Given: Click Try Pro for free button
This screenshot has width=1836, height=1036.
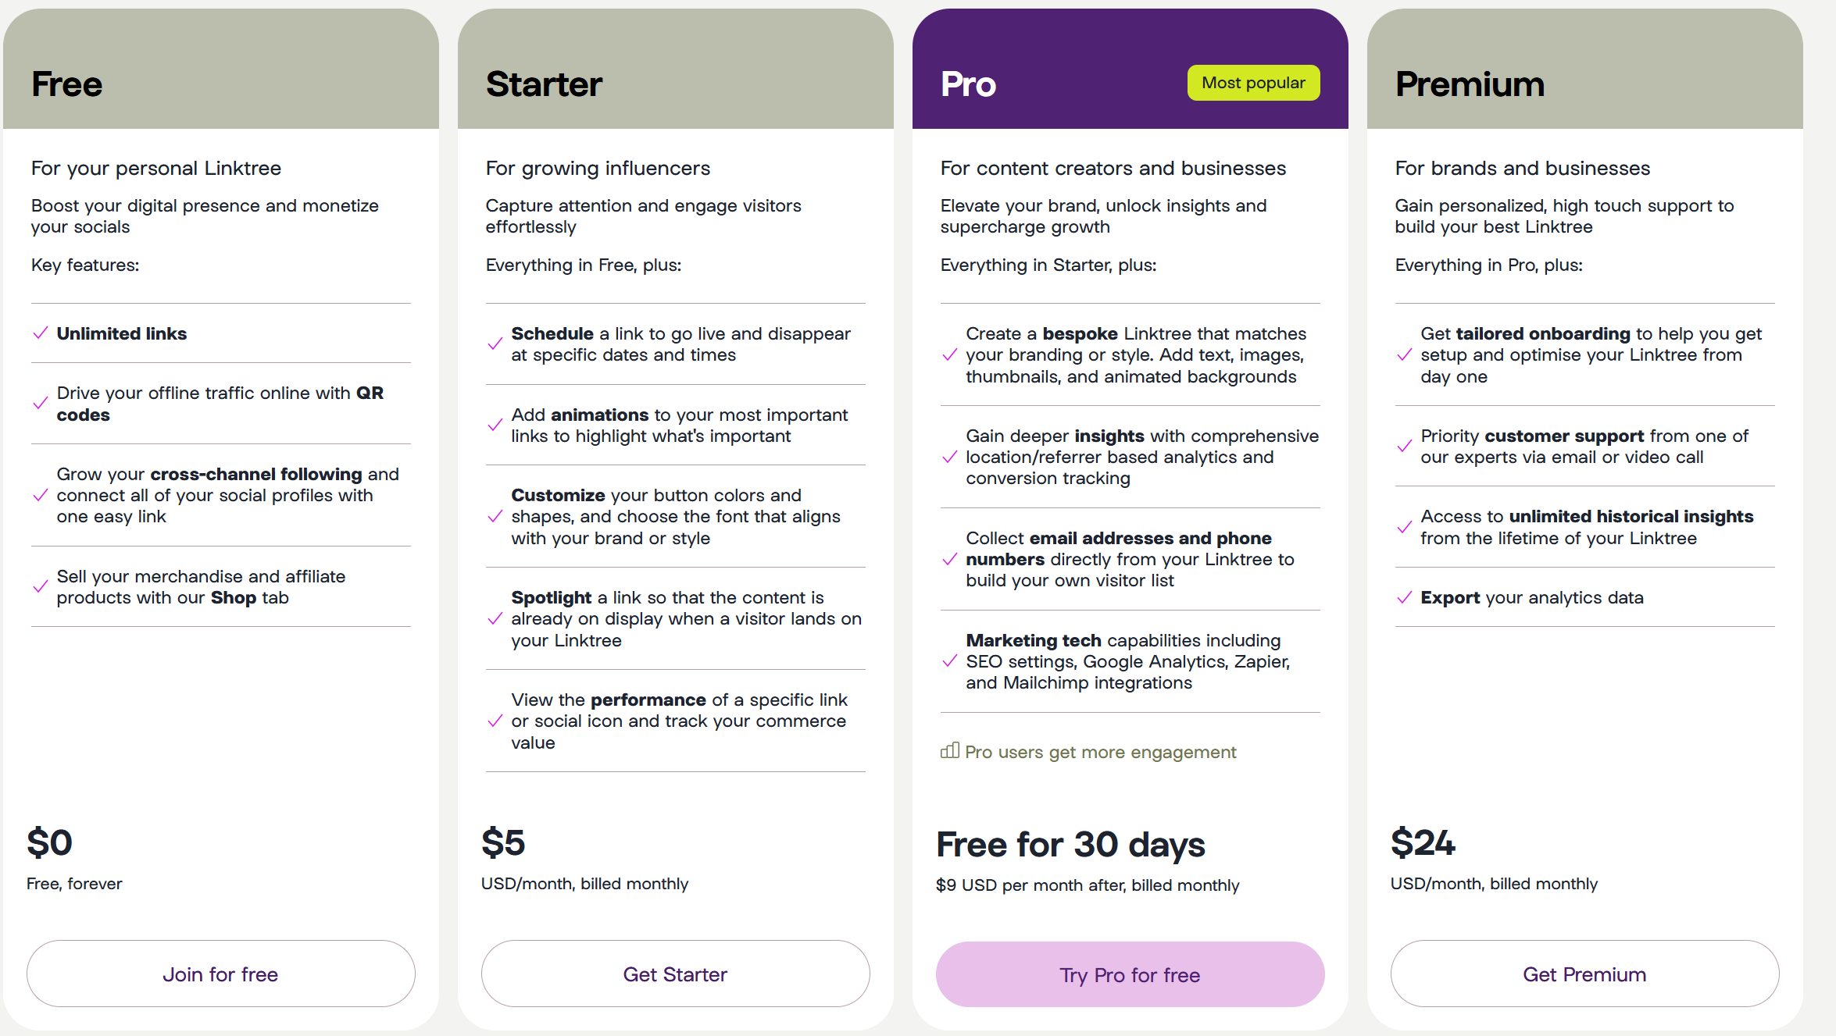Looking at the screenshot, I should [1130, 974].
